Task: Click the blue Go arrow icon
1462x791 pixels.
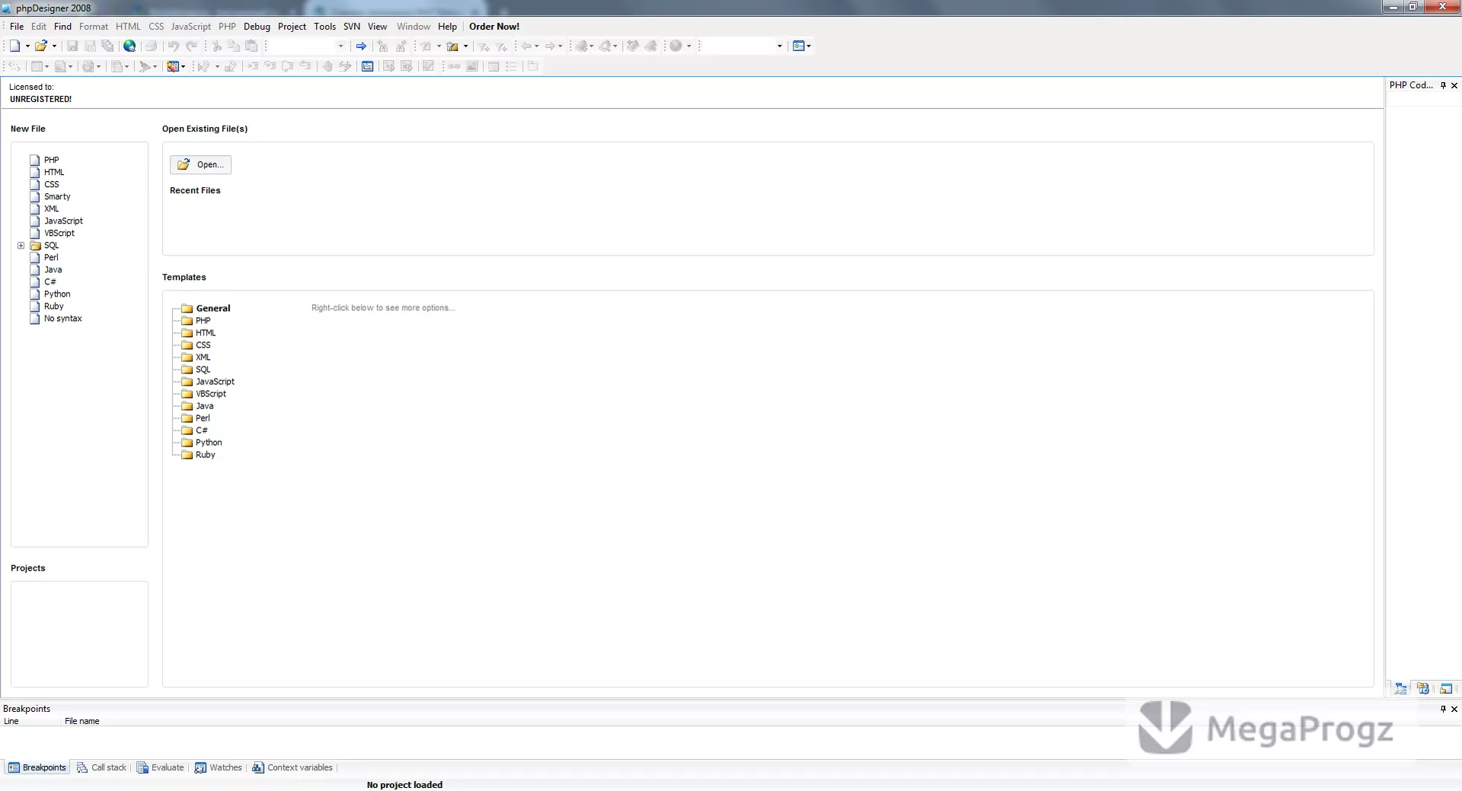Action: point(361,46)
